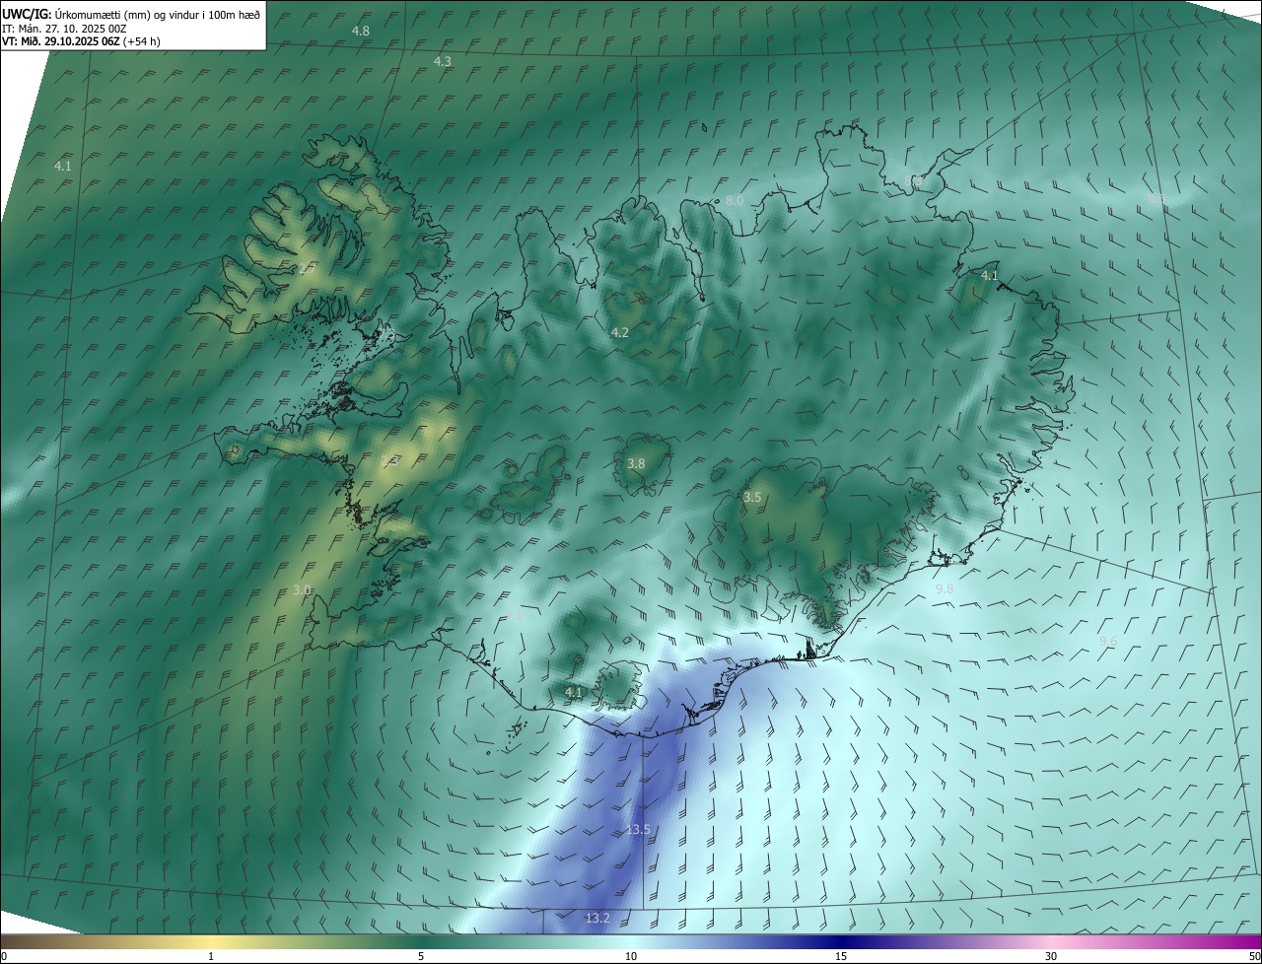
Task: Click the 13.5 value label in the blue band
Action: pyautogui.click(x=638, y=829)
